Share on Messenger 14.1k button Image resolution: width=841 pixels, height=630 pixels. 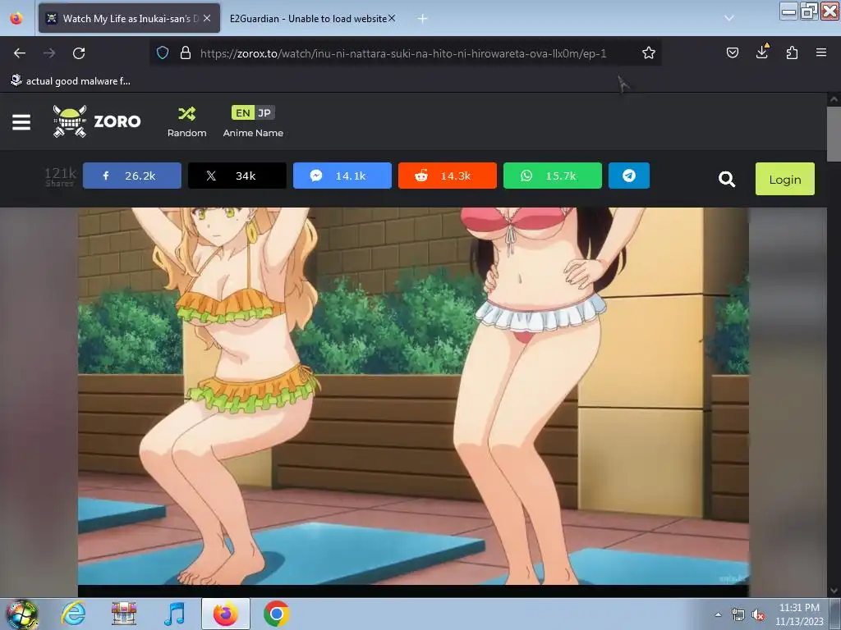(342, 176)
